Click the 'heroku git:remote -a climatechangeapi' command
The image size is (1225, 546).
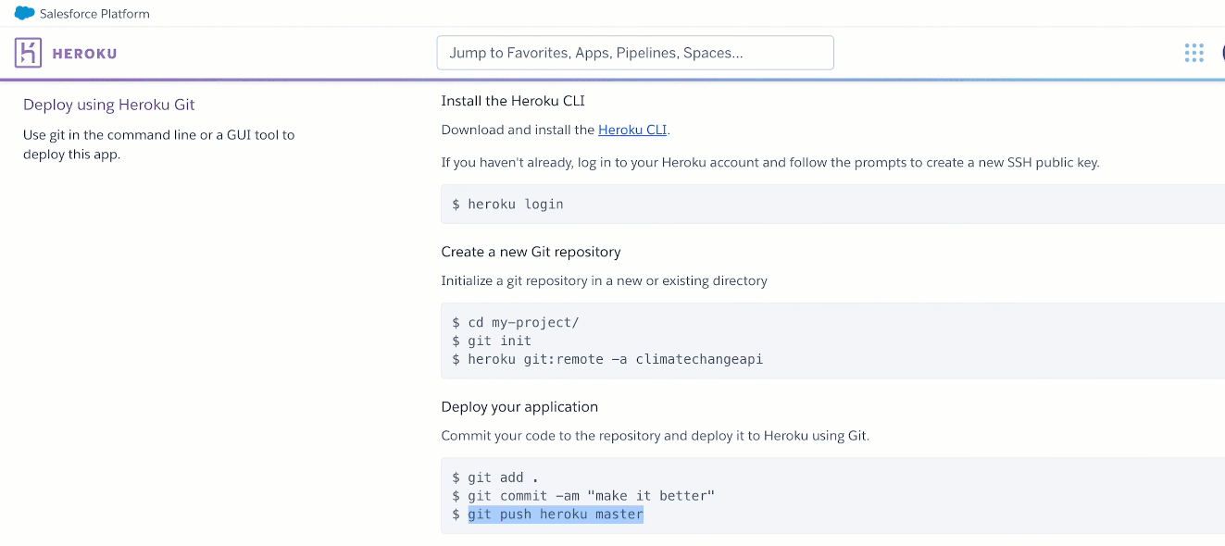pyautogui.click(x=607, y=359)
